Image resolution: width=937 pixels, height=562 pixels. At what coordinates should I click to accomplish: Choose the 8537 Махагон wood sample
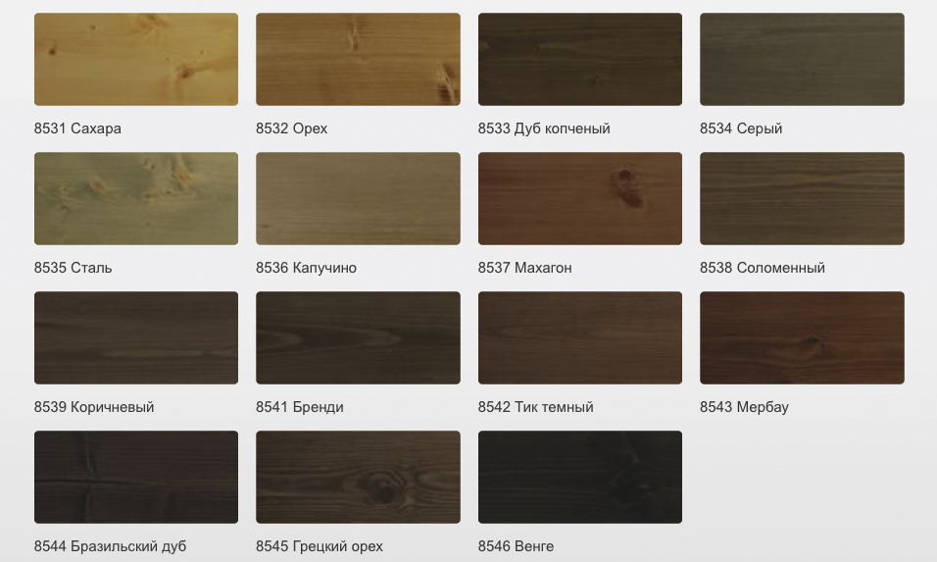point(580,198)
